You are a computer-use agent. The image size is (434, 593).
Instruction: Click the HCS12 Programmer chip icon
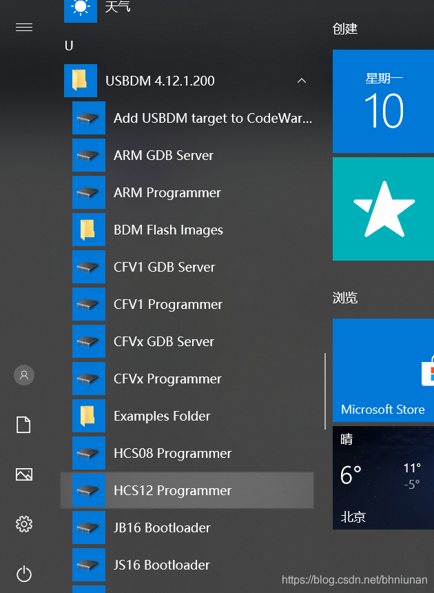click(89, 490)
